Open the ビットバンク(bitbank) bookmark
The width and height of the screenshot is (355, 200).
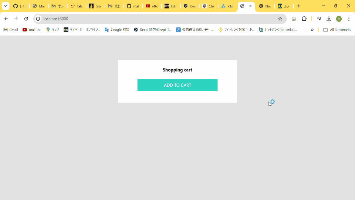[278, 30]
